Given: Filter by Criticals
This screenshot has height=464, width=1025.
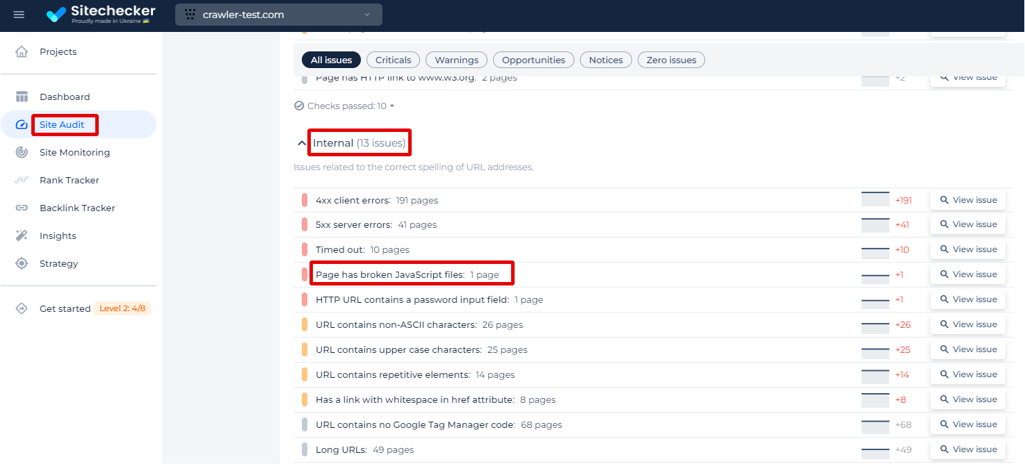Looking at the screenshot, I should pos(394,60).
